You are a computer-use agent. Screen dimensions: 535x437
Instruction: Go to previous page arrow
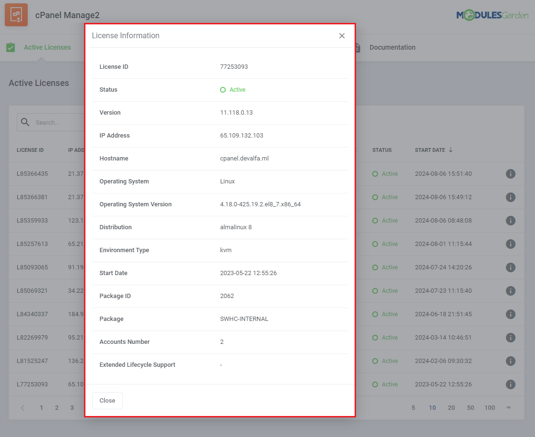pyautogui.click(x=22, y=408)
